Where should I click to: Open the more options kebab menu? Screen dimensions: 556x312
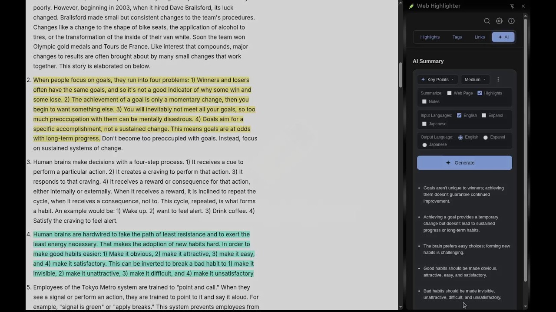point(498,79)
